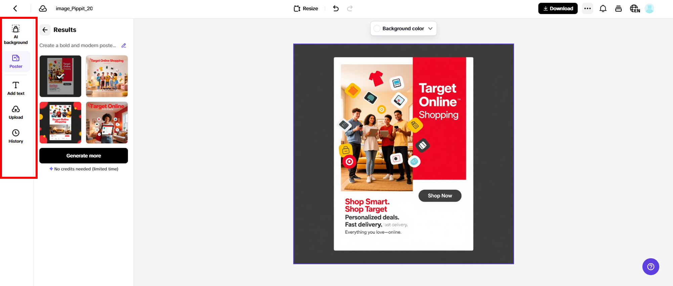Click the 'Results' panel heading

pos(65,30)
